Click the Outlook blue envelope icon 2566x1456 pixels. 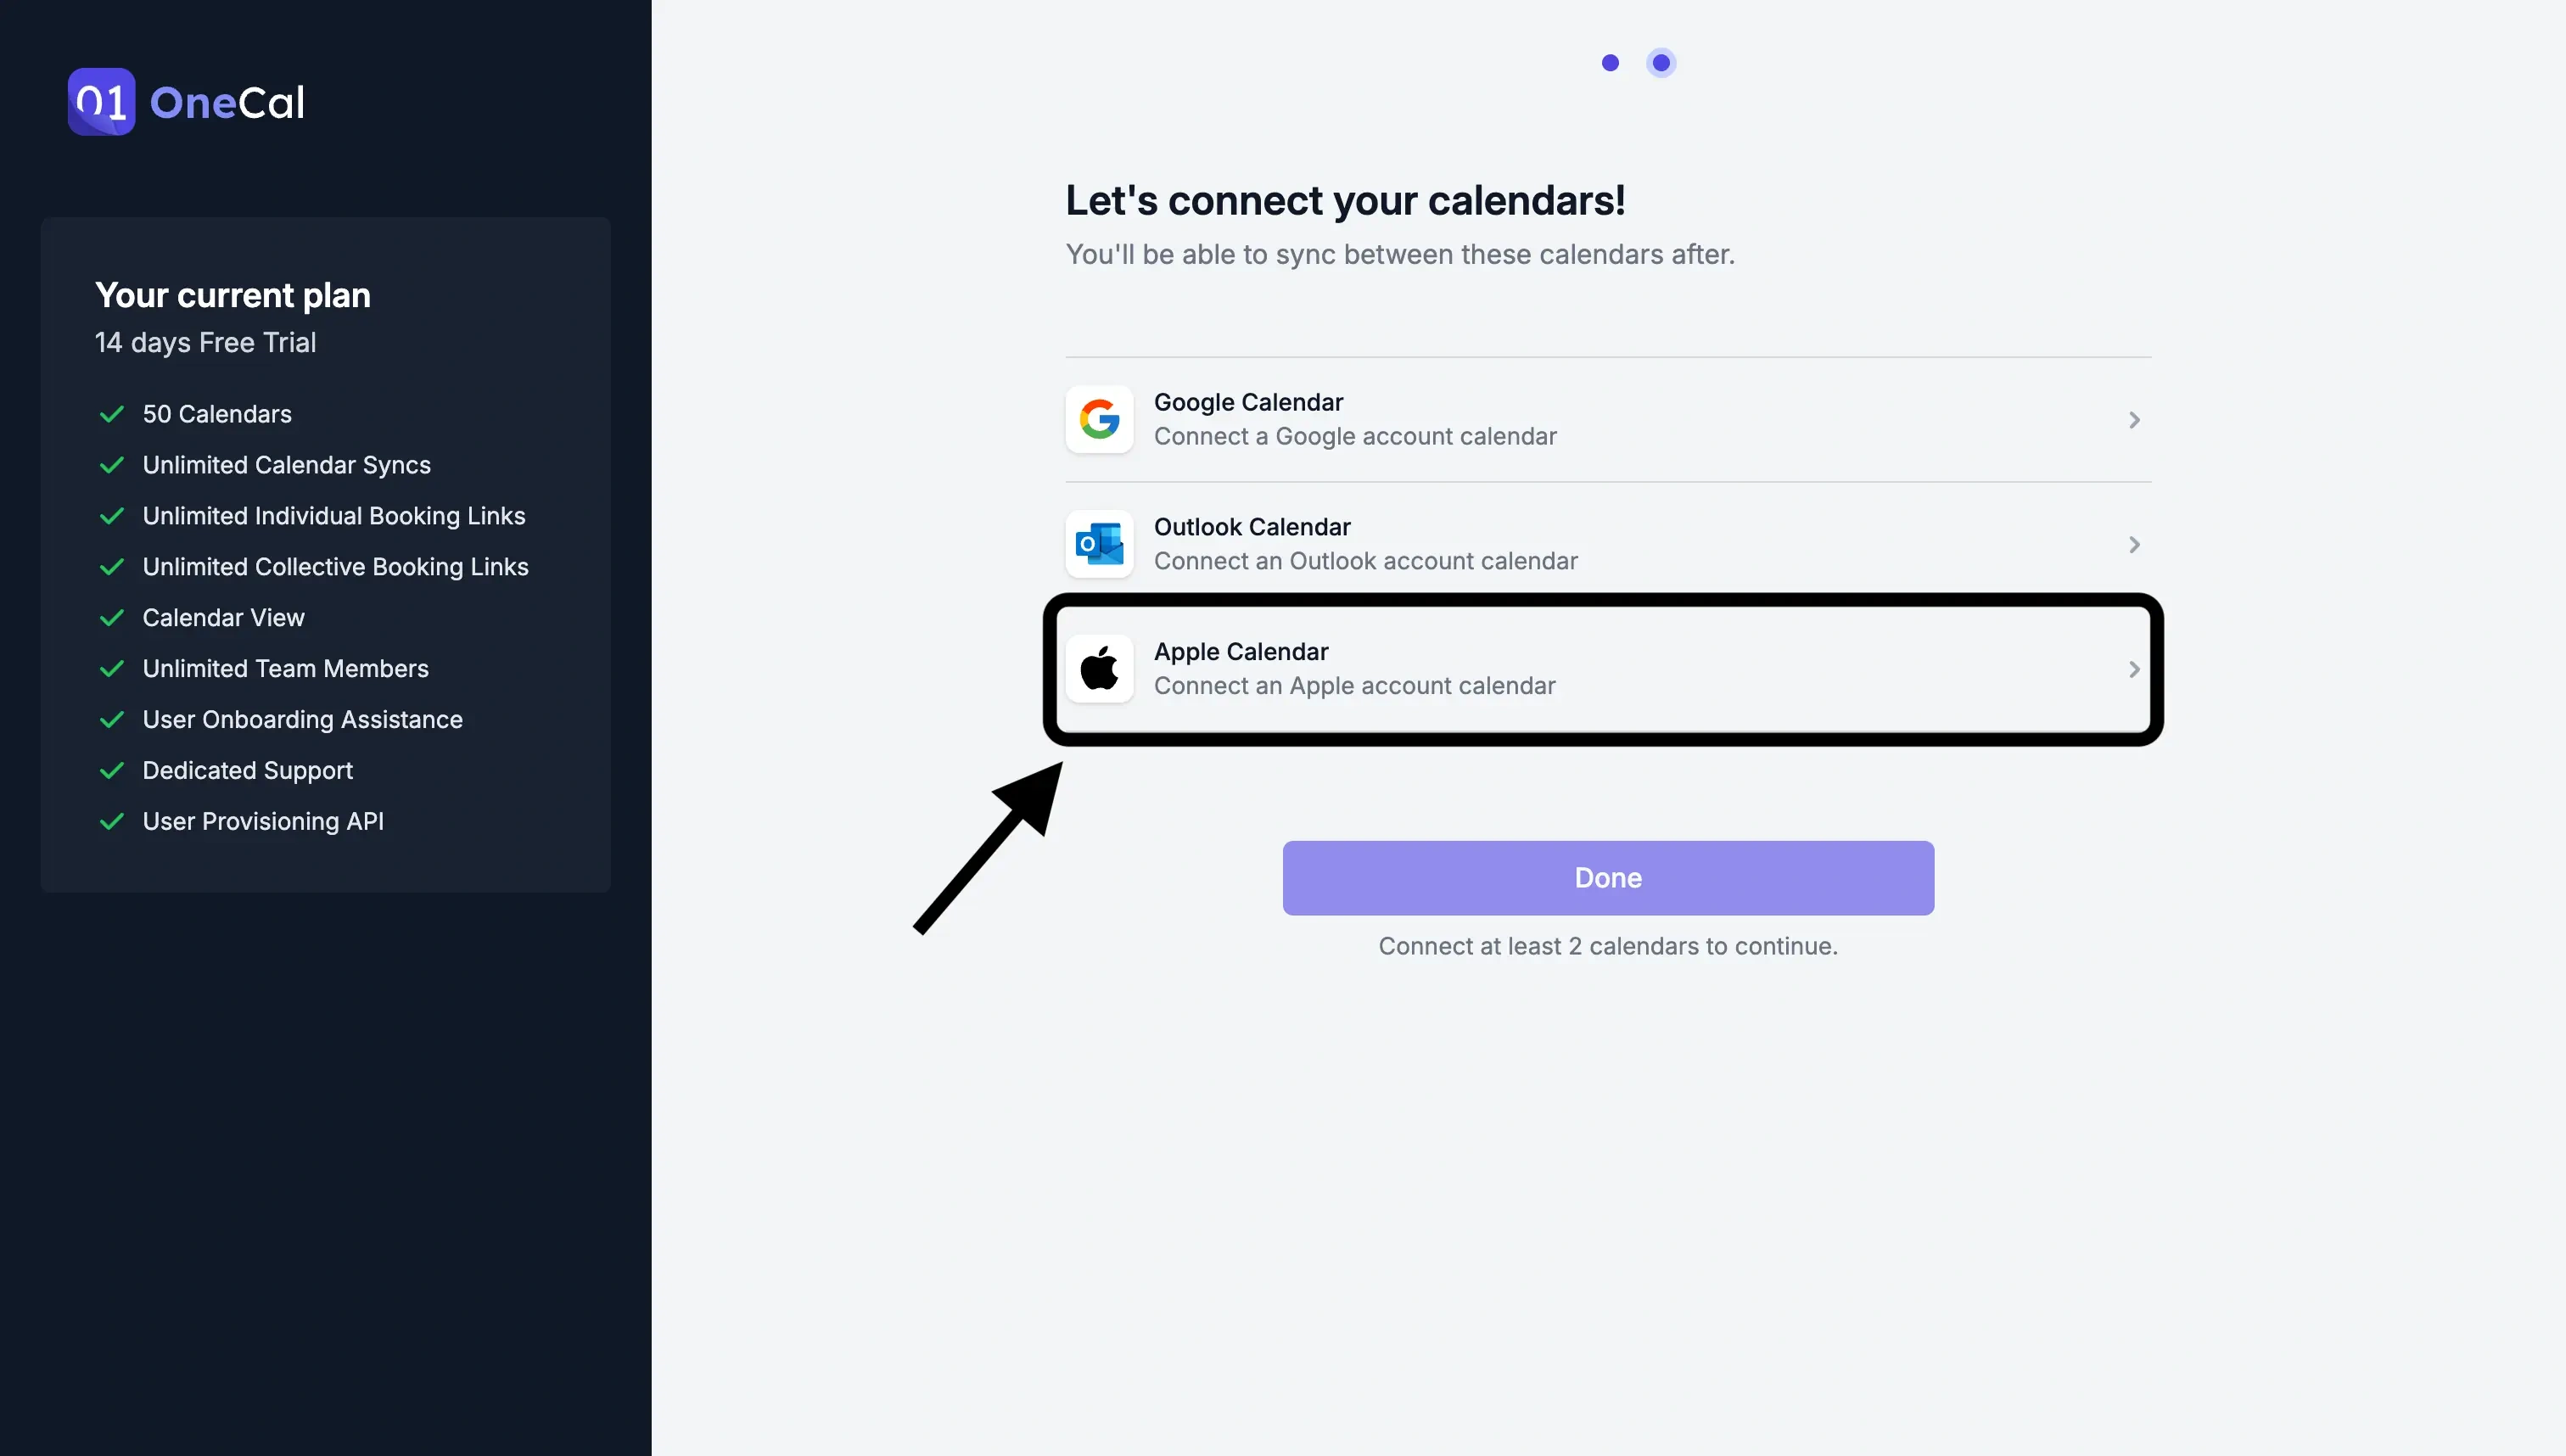[x=1100, y=543]
